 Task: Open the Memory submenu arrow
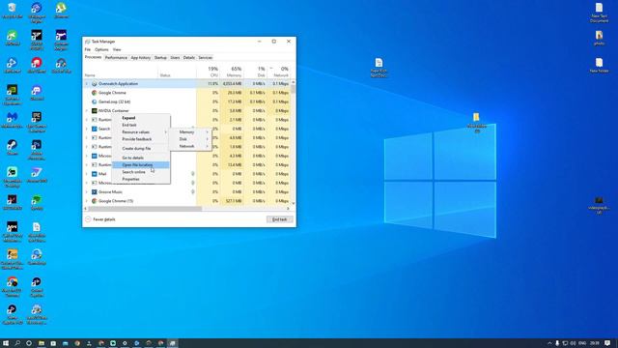[208, 132]
